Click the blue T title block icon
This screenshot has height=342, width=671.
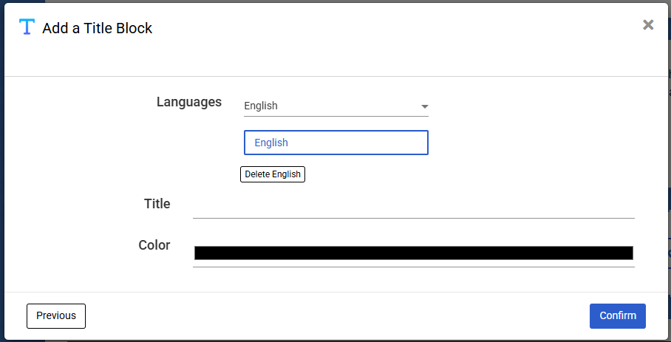[27, 27]
